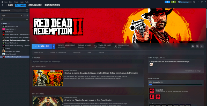Open the arrow dropdown next to INSTALAR
Viewport: 207px width, 106px height.
(54, 46)
